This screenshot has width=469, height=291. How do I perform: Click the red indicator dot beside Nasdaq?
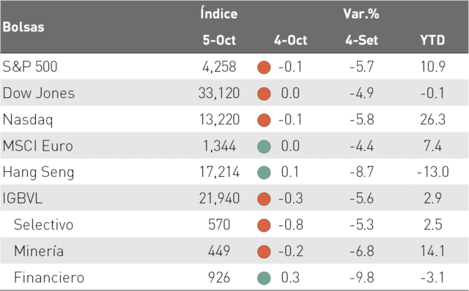pyautogui.click(x=264, y=120)
